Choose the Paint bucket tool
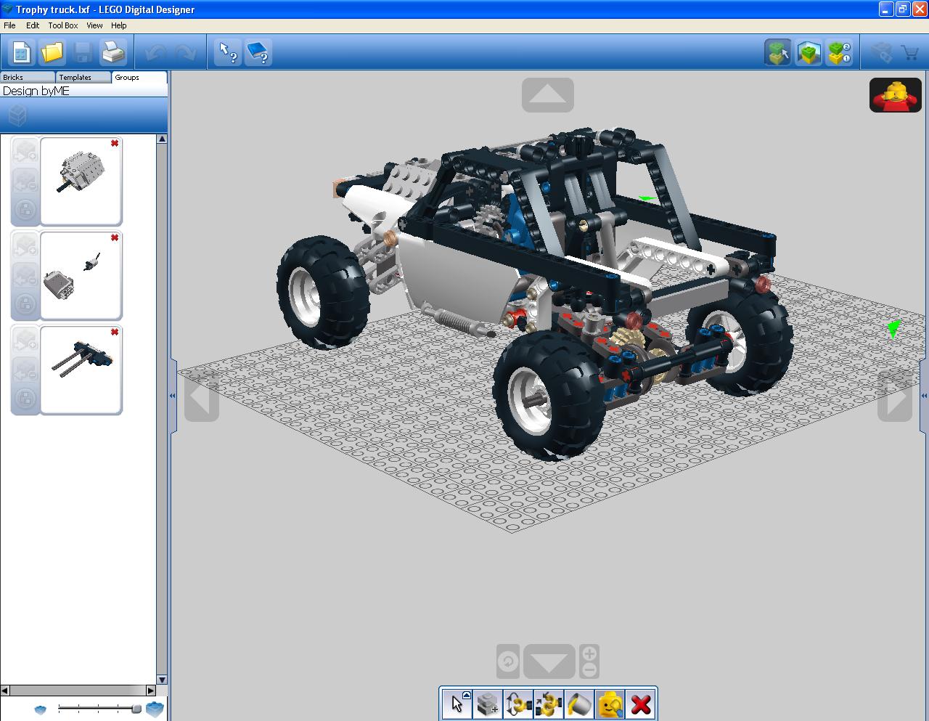 point(579,704)
